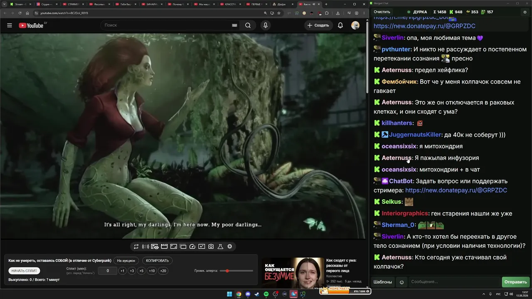Screen dimensions: 532x299
Task: Click the YouTube search magnifier button
Action: coord(248,25)
